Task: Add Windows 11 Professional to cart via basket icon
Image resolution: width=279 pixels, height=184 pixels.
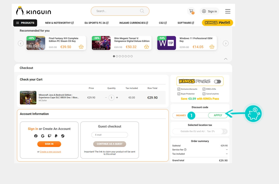Action: [x=212, y=47]
